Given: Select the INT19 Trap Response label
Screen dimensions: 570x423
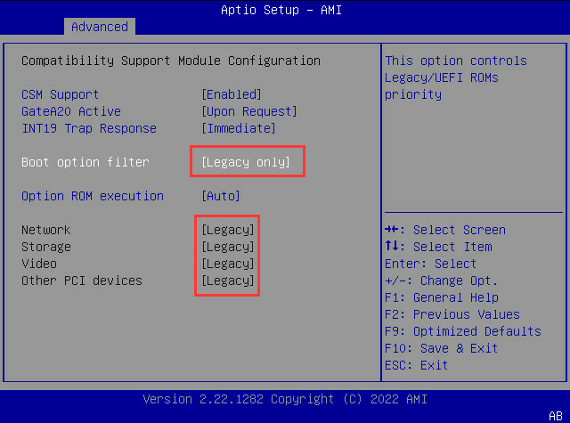Looking at the screenshot, I should pyautogui.click(x=88, y=128).
